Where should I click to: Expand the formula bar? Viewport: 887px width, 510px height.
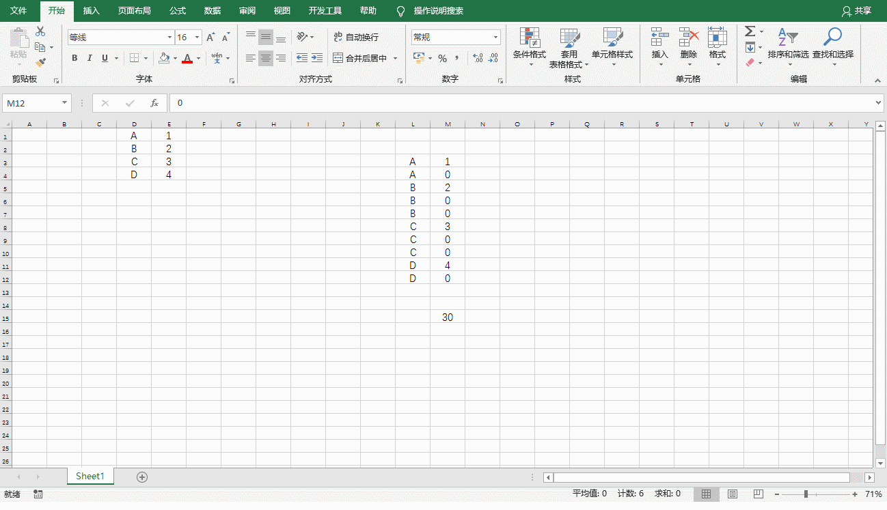pyautogui.click(x=879, y=103)
